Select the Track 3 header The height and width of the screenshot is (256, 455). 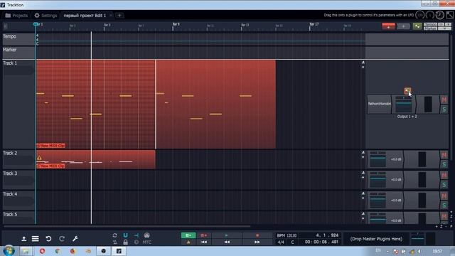(18, 180)
